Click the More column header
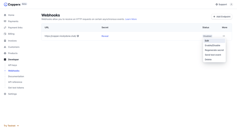The width and height of the screenshot is (237, 131). tap(225, 27)
